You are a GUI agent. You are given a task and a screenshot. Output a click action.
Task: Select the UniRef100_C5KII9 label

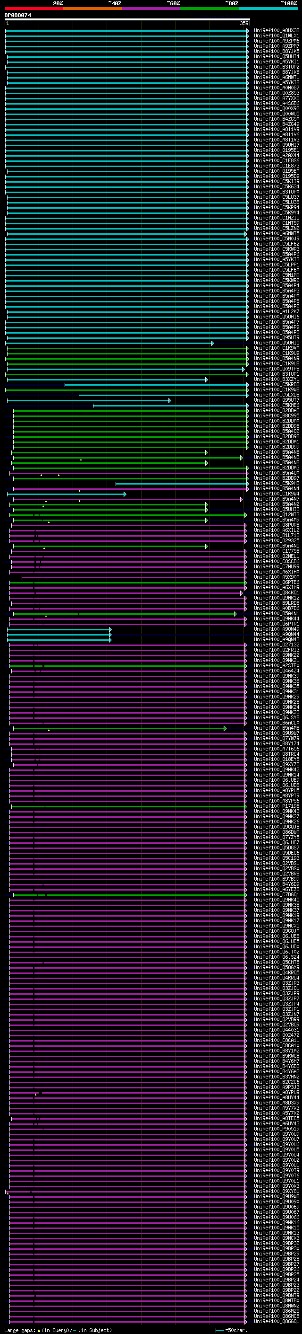tap(276, 181)
